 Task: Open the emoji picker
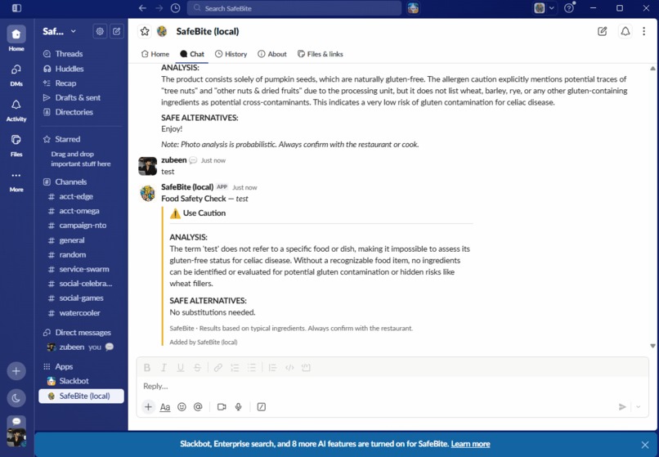182,406
